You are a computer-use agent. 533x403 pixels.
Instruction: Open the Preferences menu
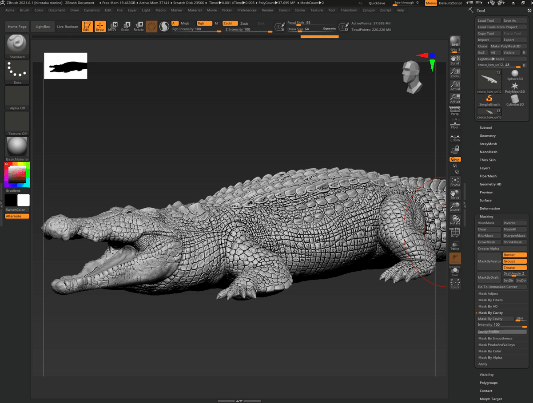(247, 10)
